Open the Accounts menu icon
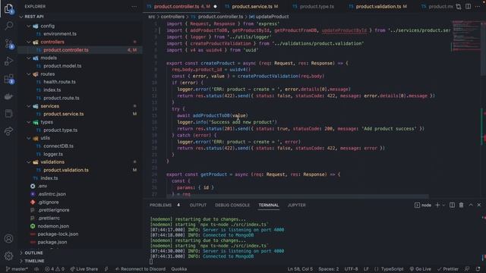Image resolution: width=486 pixels, height=273 pixels. (8, 239)
